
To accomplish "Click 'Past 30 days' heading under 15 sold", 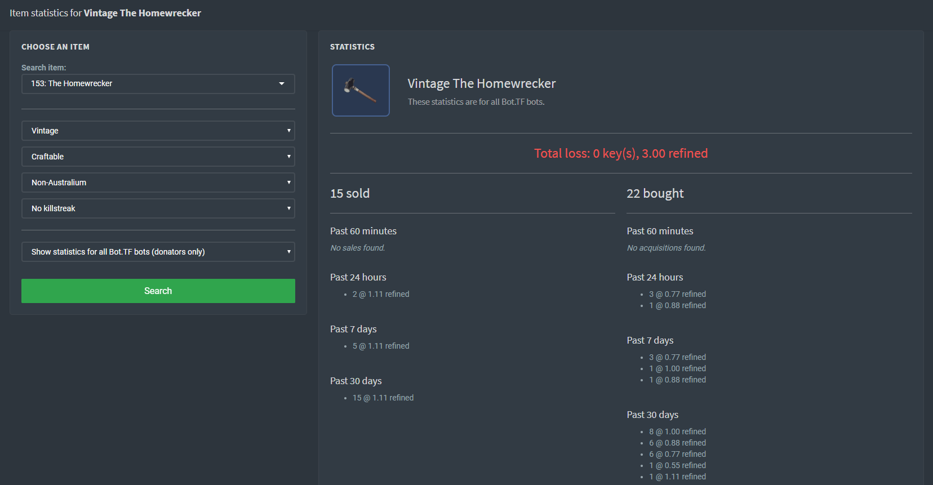I will pyautogui.click(x=356, y=381).
